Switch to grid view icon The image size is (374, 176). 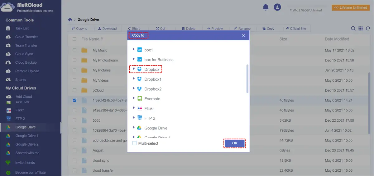point(360,29)
